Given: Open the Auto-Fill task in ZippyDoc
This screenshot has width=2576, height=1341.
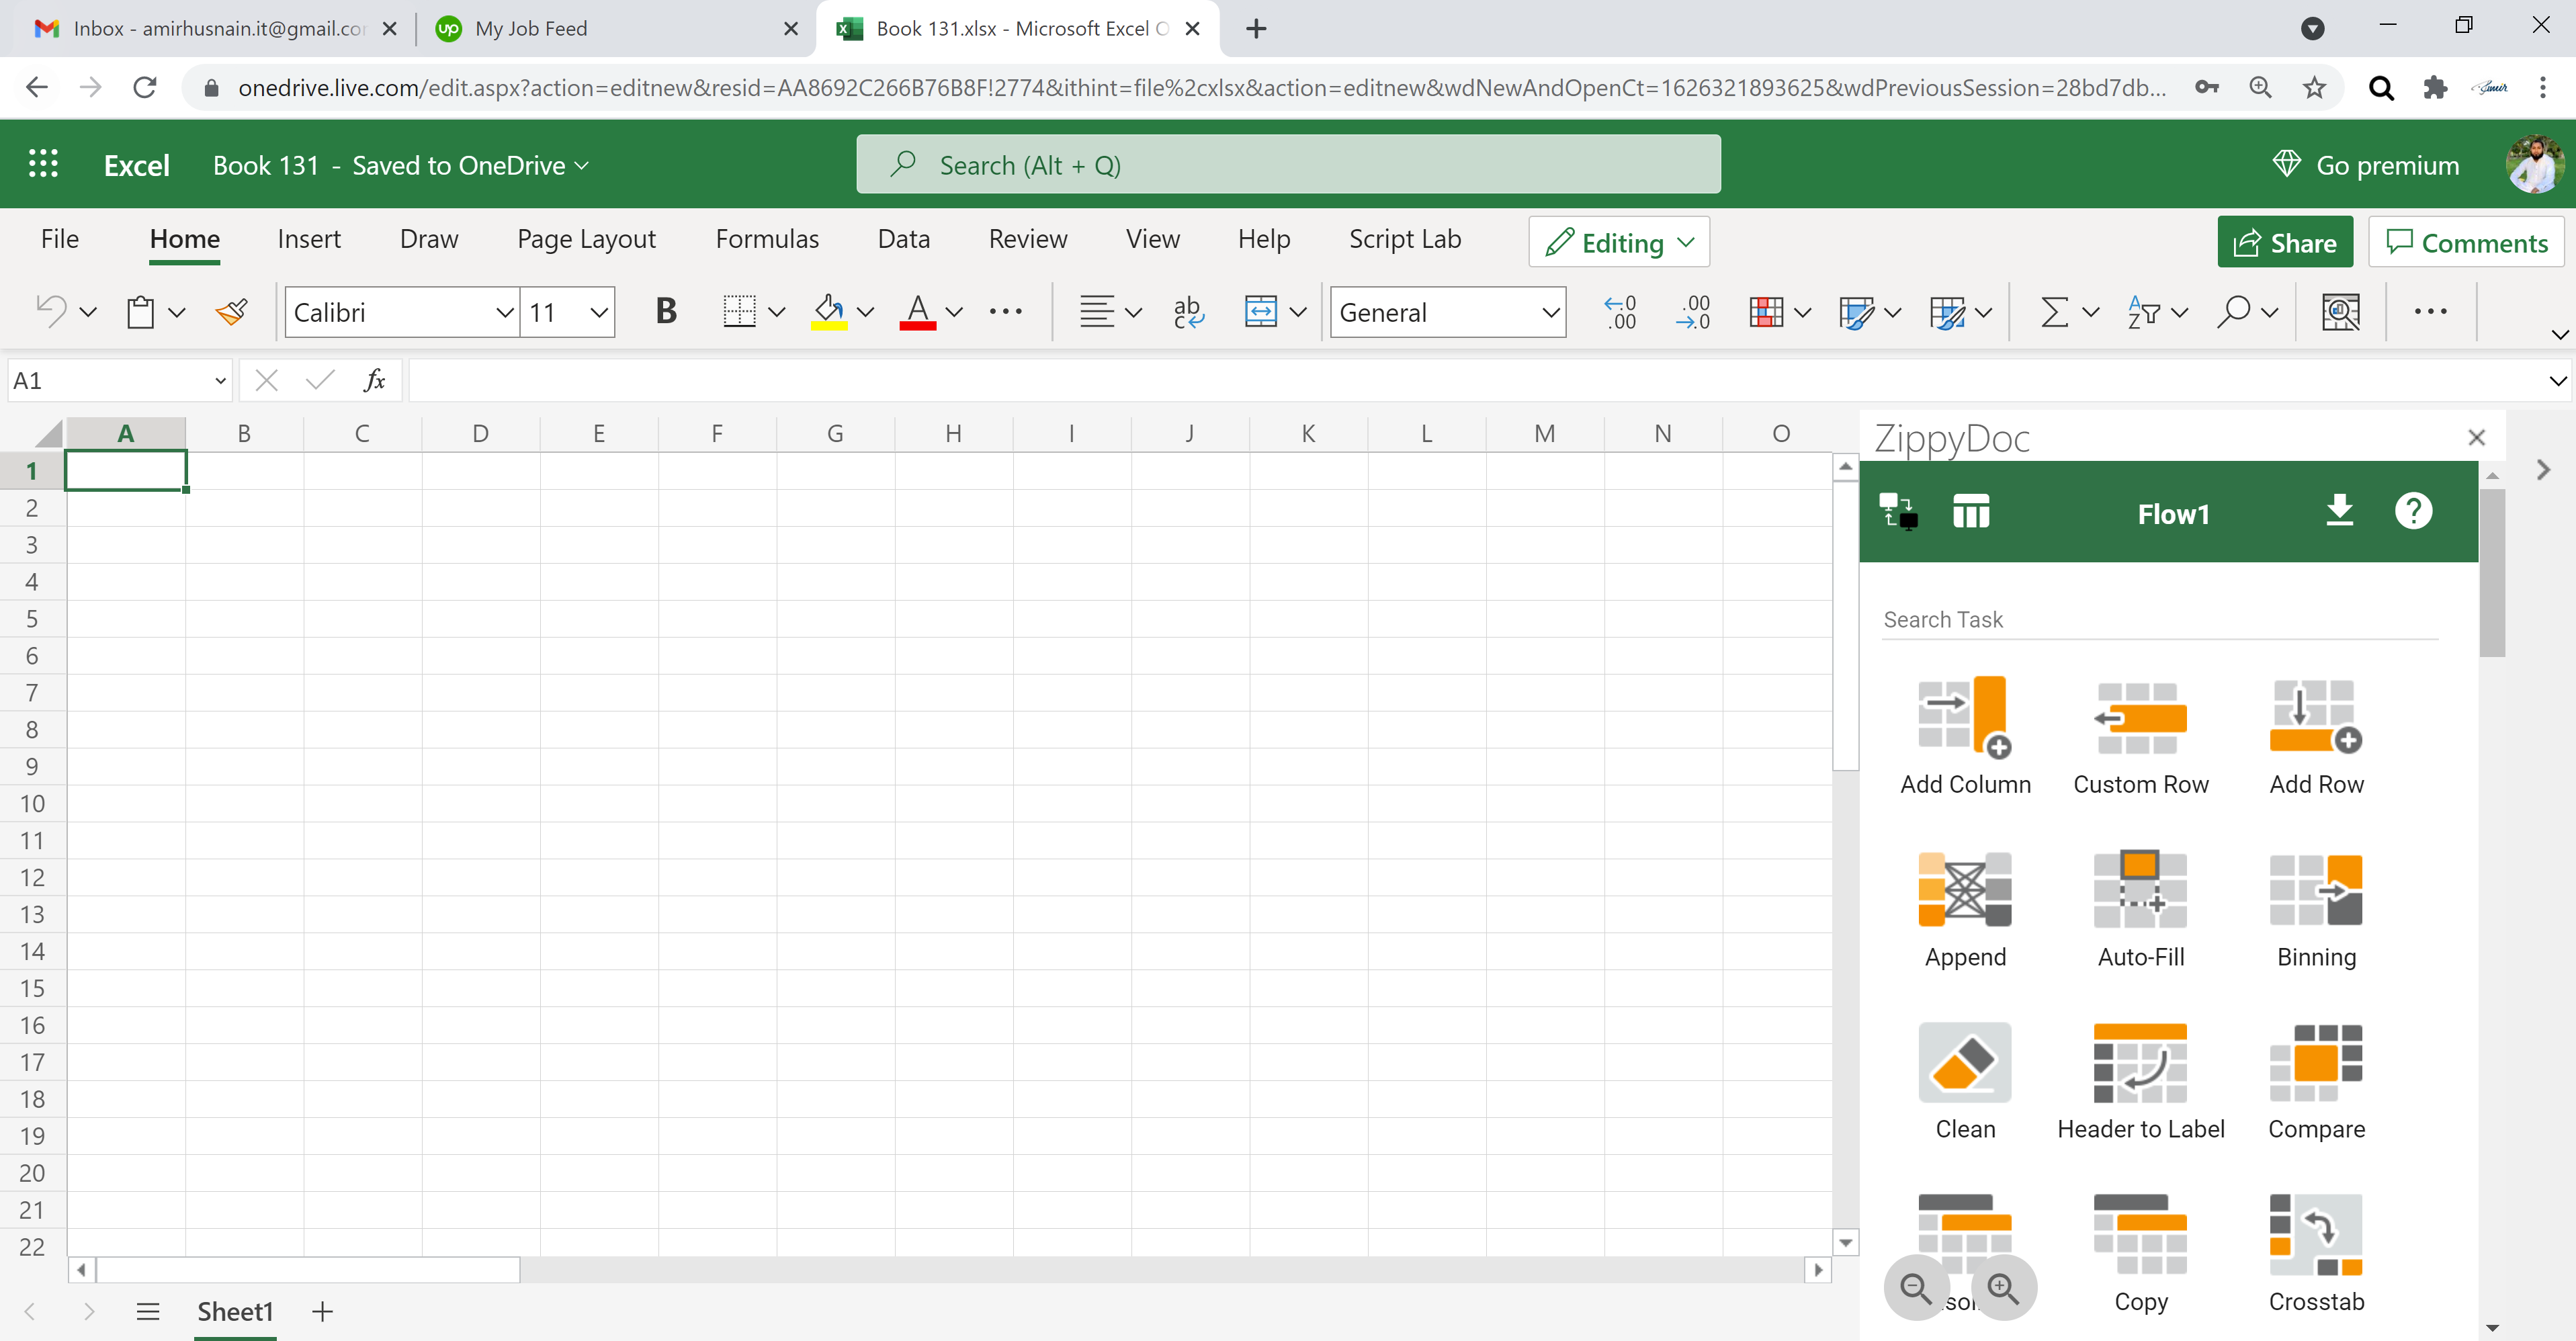Looking at the screenshot, I should [2140, 905].
